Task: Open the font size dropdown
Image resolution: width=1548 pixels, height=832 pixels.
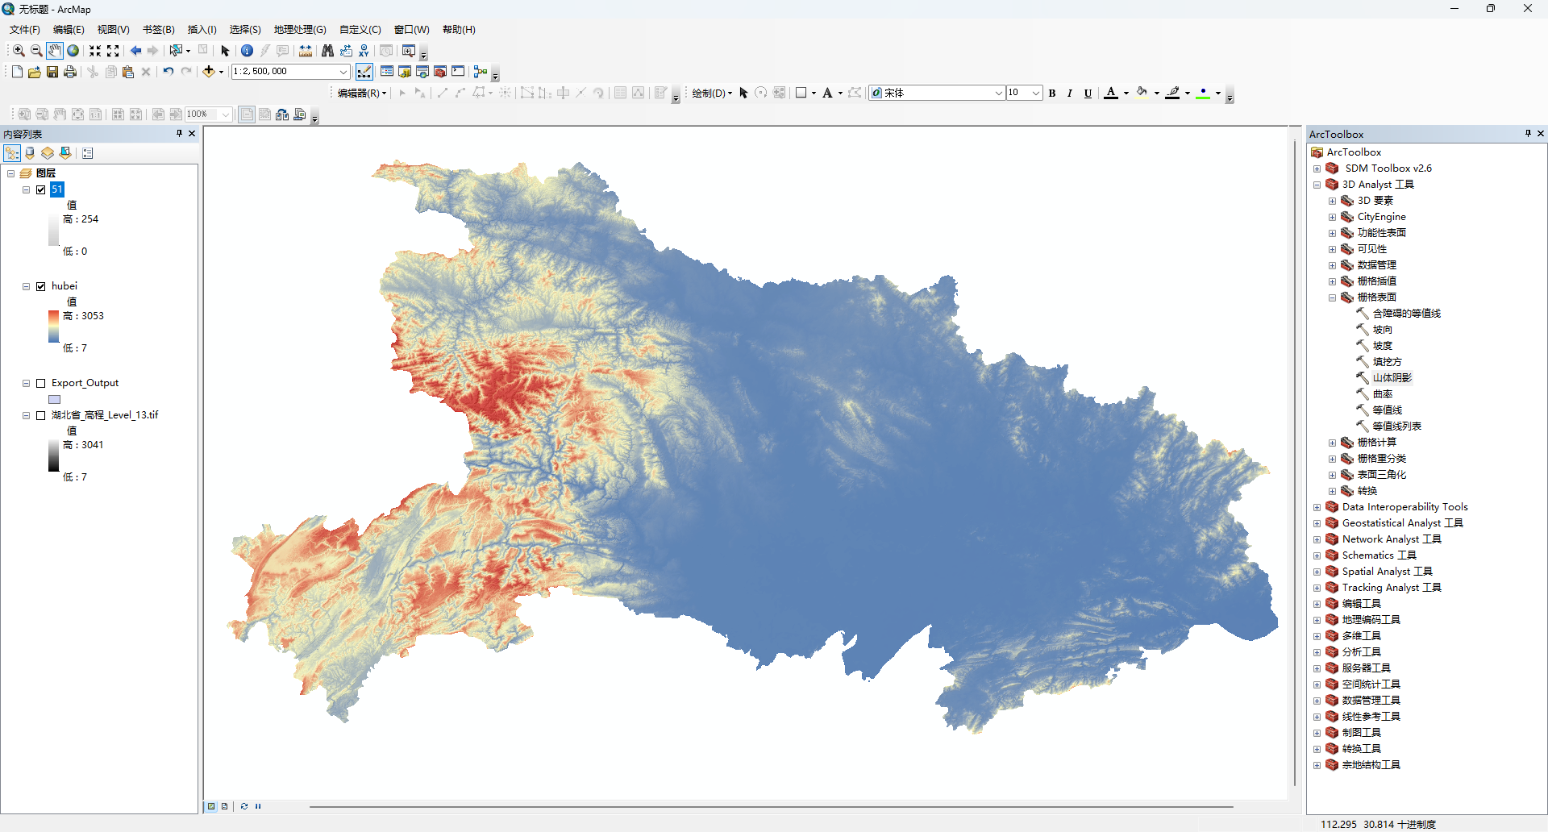Action: pos(1036,94)
